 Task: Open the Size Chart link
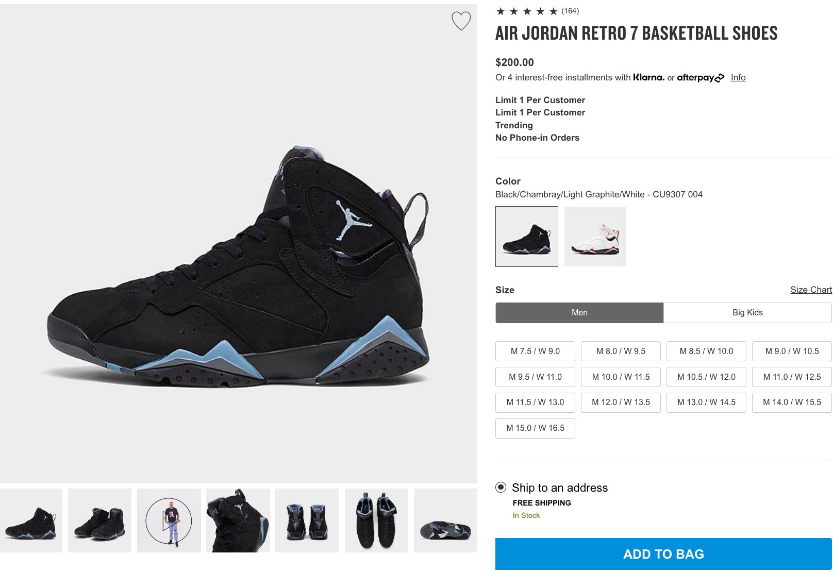coord(811,290)
